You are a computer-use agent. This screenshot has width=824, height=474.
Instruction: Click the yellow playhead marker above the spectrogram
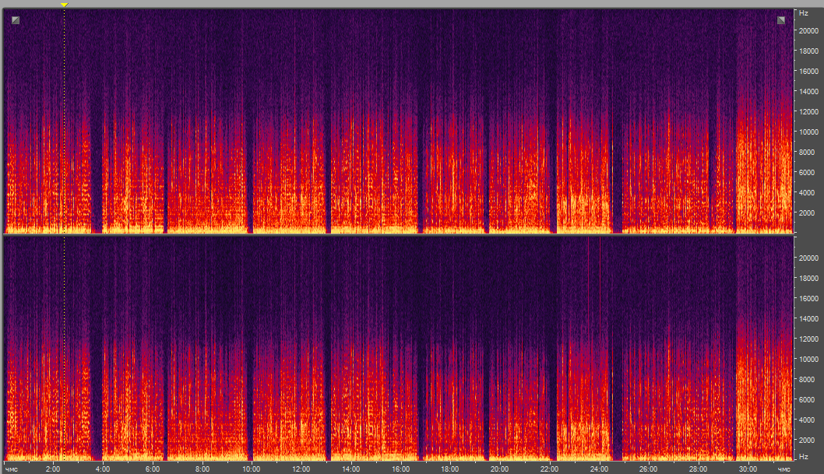coord(64,5)
